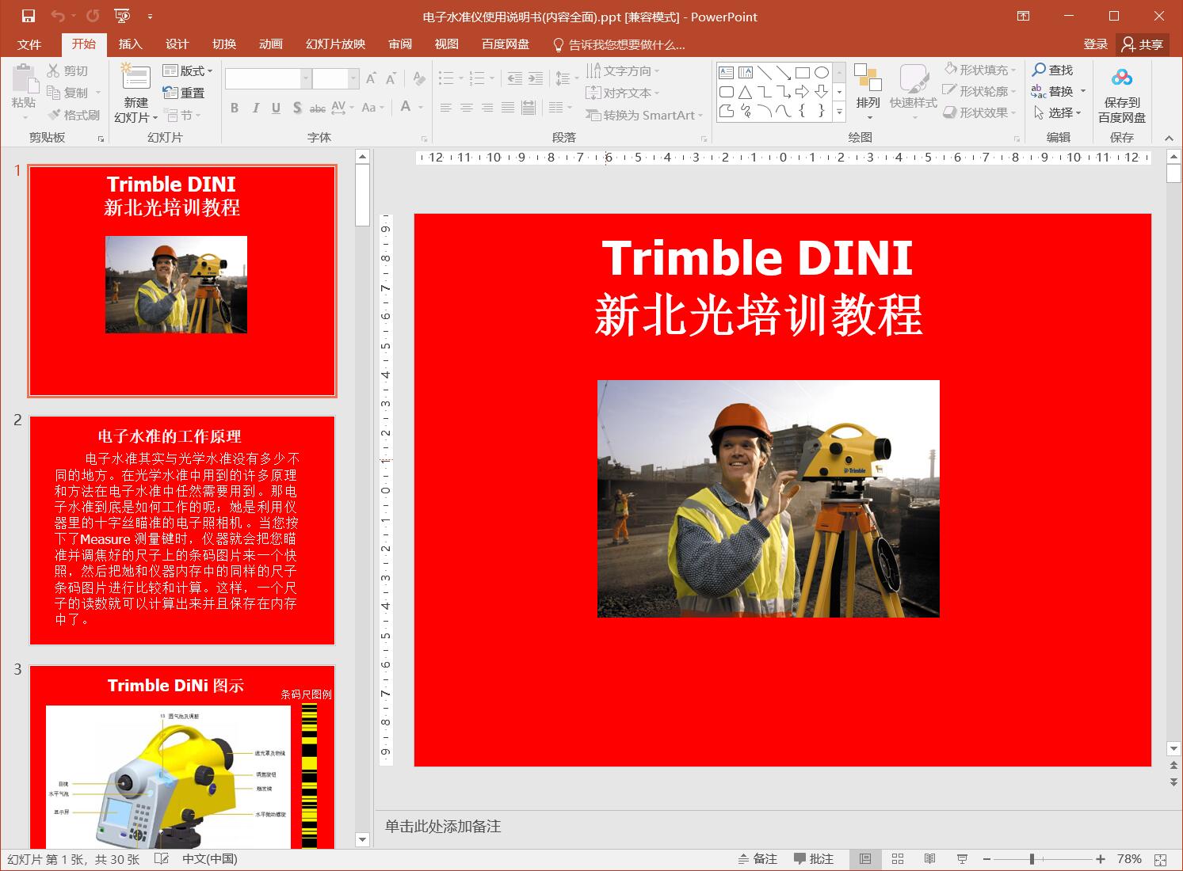The height and width of the screenshot is (871, 1183).
Task: Fit slide to current window icon
Action: pos(1161,859)
